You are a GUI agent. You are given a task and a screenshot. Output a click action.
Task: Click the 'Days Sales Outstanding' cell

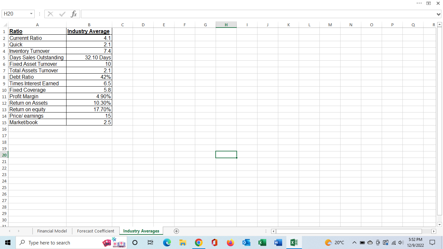37,57
